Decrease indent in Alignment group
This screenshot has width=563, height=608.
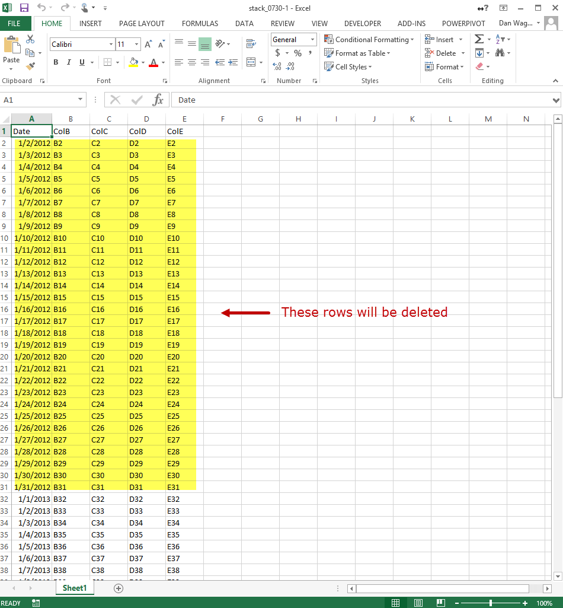coord(220,62)
